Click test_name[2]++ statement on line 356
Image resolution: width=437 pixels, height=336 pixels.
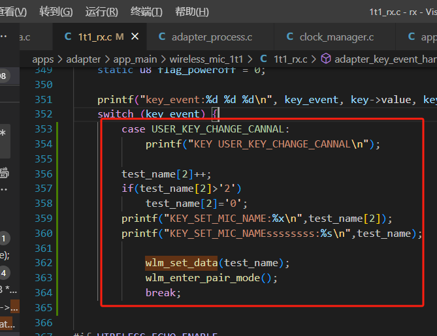pos(167,175)
